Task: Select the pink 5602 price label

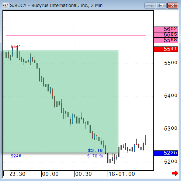Action: [166, 29]
